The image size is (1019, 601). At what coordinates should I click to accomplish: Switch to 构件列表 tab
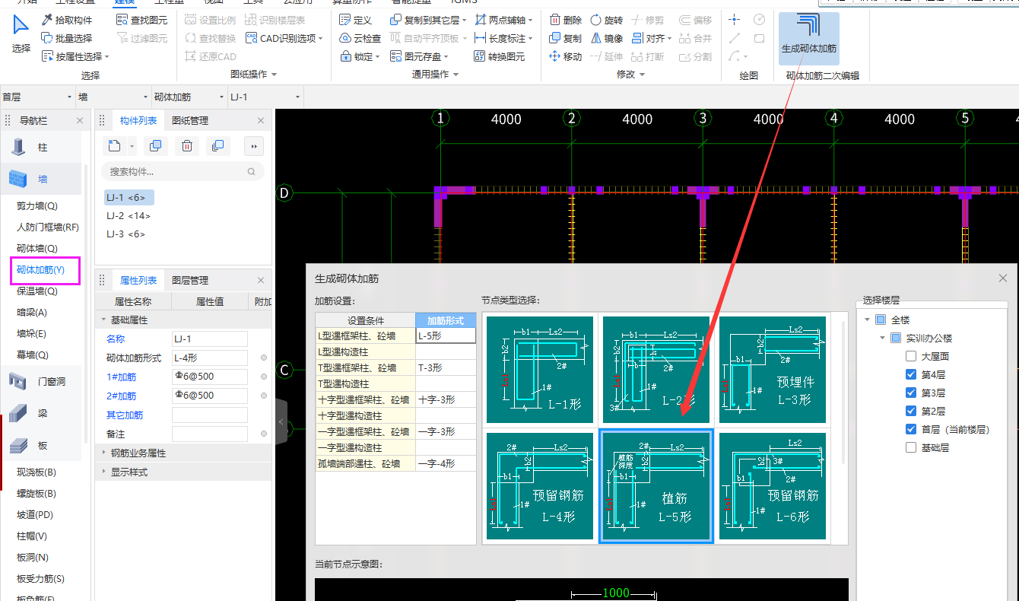pyautogui.click(x=138, y=120)
